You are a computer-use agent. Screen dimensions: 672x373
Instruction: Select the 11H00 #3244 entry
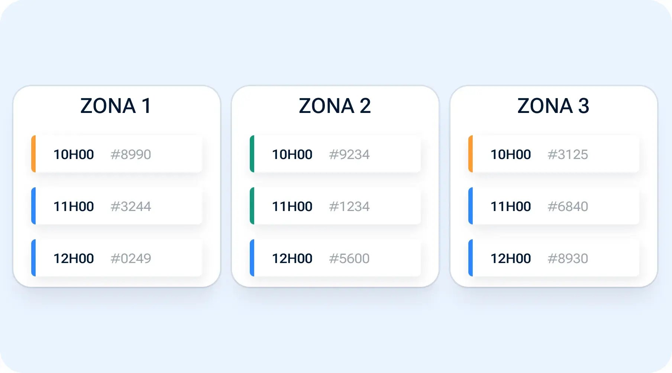click(x=117, y=206)
